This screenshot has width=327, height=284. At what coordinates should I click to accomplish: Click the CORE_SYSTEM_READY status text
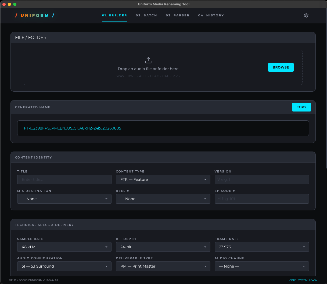[303, 280]
